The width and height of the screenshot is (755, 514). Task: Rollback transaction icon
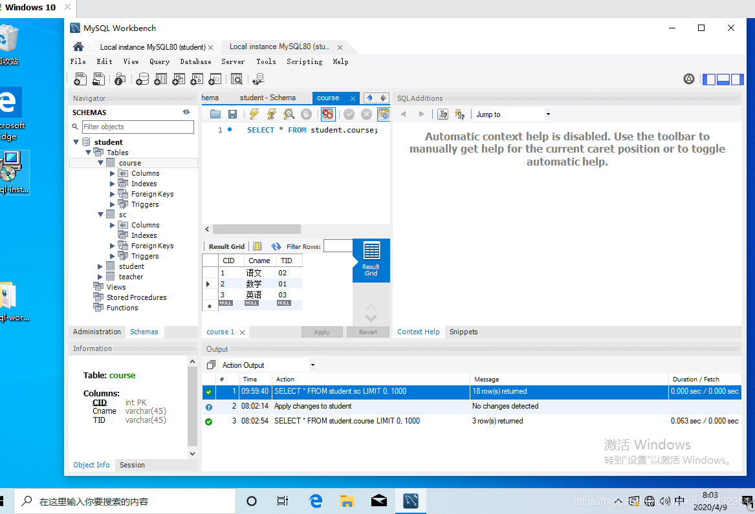[366, 114]
